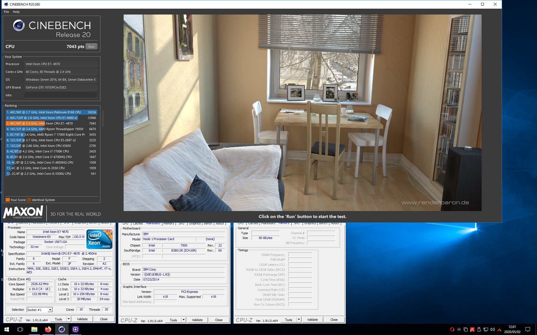
Task: Select ranking row Core i5-3550 CPU
Action: (51, 168)
